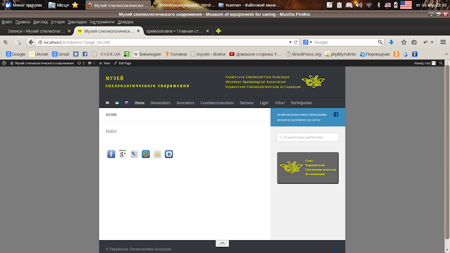Open the Довідка menu
This screenshot has height=253, width=450.
(x=125, y=22)
